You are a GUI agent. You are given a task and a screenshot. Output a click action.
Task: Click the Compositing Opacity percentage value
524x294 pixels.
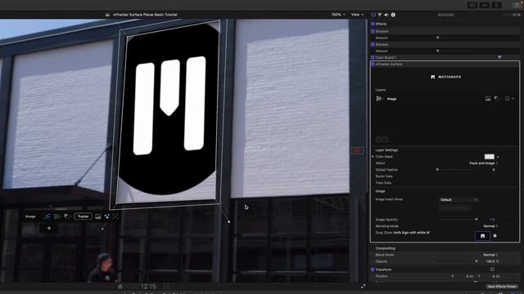492,261
